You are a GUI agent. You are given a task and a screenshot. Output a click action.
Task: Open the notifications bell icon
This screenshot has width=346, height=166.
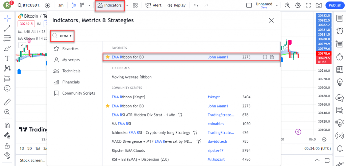click(340, 148)
